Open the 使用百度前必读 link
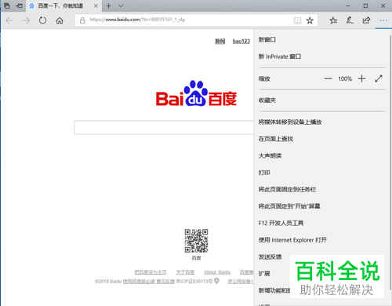 (139, 282)
